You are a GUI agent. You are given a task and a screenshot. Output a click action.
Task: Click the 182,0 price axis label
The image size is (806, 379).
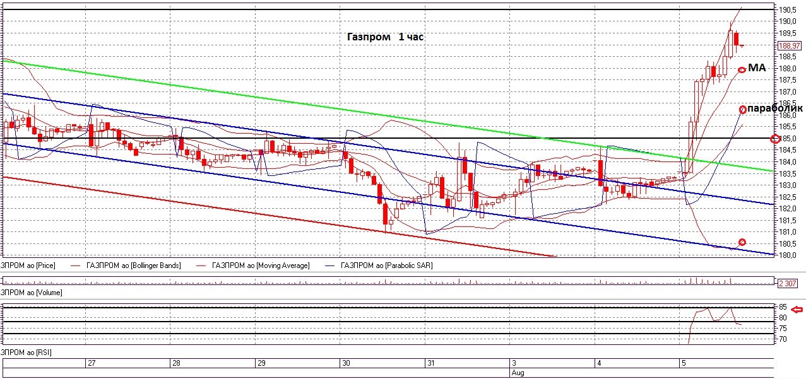(x=786, y=209)
